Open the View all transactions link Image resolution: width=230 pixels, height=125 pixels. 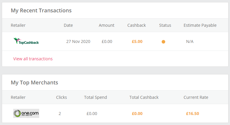tap(33, 59)
